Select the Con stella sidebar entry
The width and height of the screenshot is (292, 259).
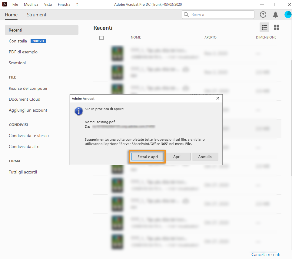coord(18,41)
